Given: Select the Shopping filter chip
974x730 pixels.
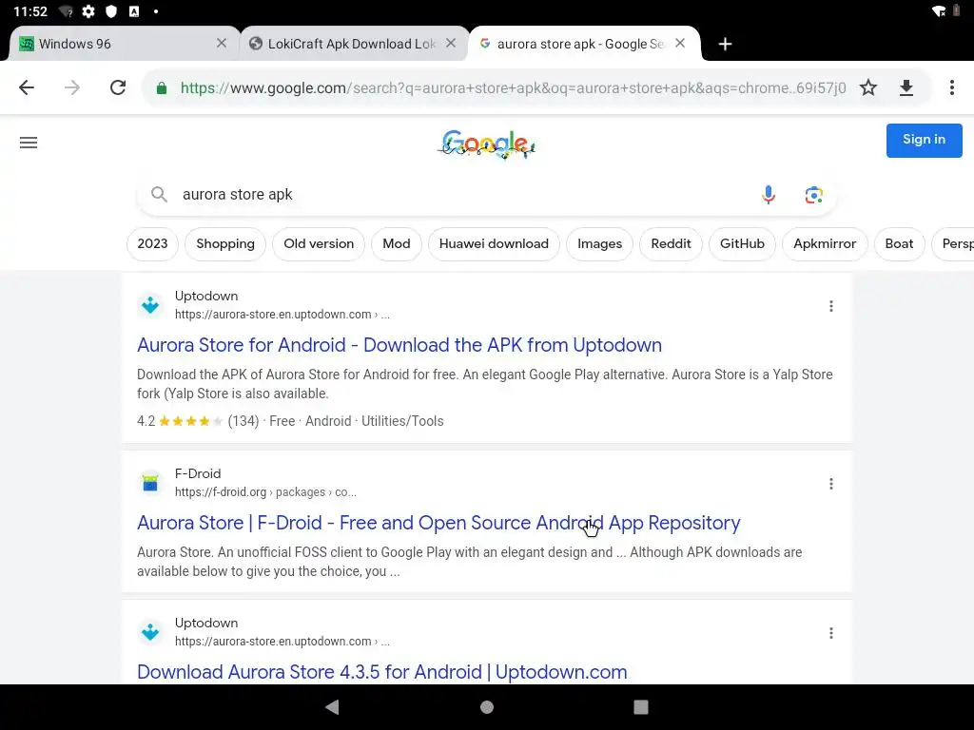Looking at the screenshot, I should [x=225, y=244].
